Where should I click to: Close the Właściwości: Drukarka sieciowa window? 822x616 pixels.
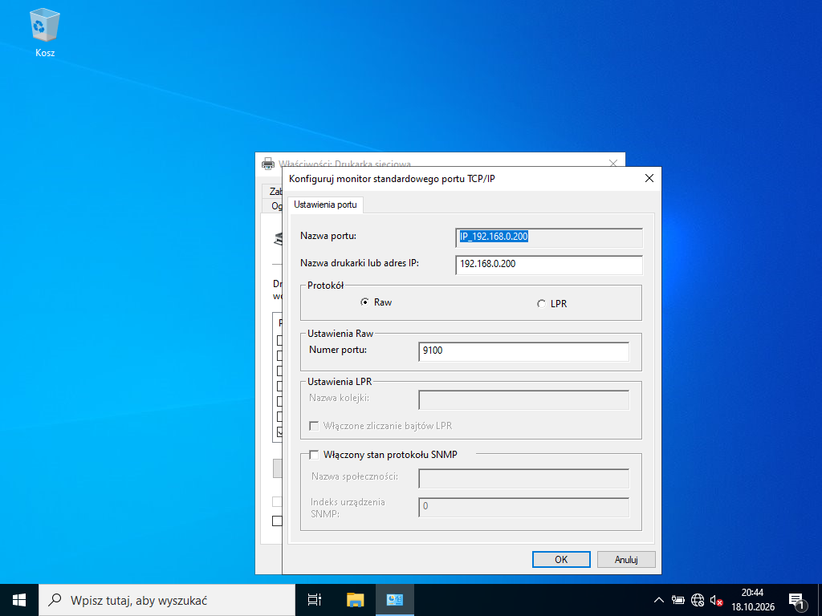[x=613, y=164]
